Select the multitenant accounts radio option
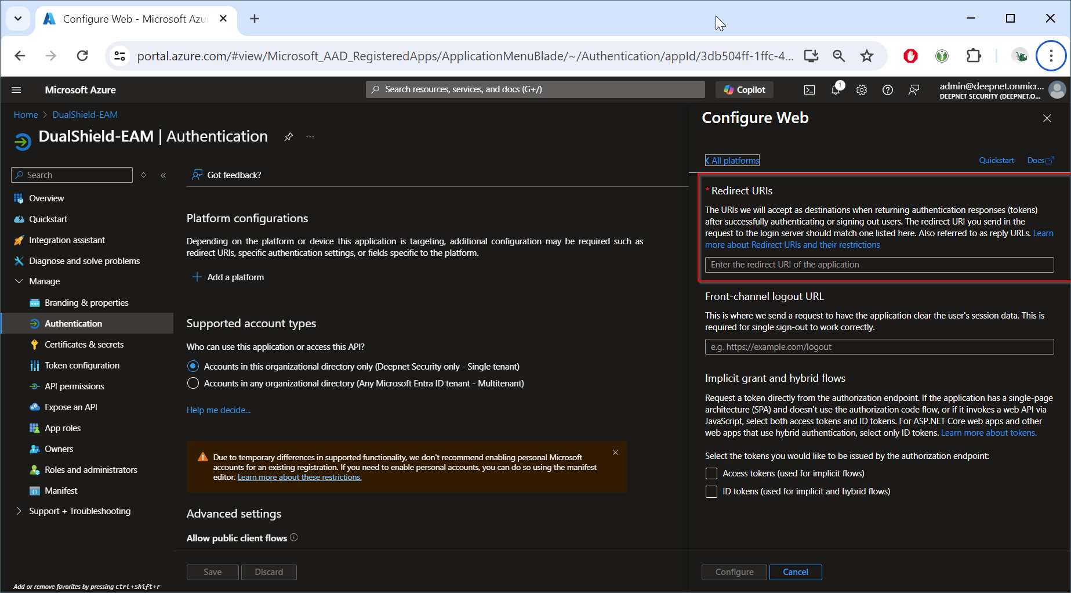Screen dimensions: 1071x593 click(x=193, y=384)
